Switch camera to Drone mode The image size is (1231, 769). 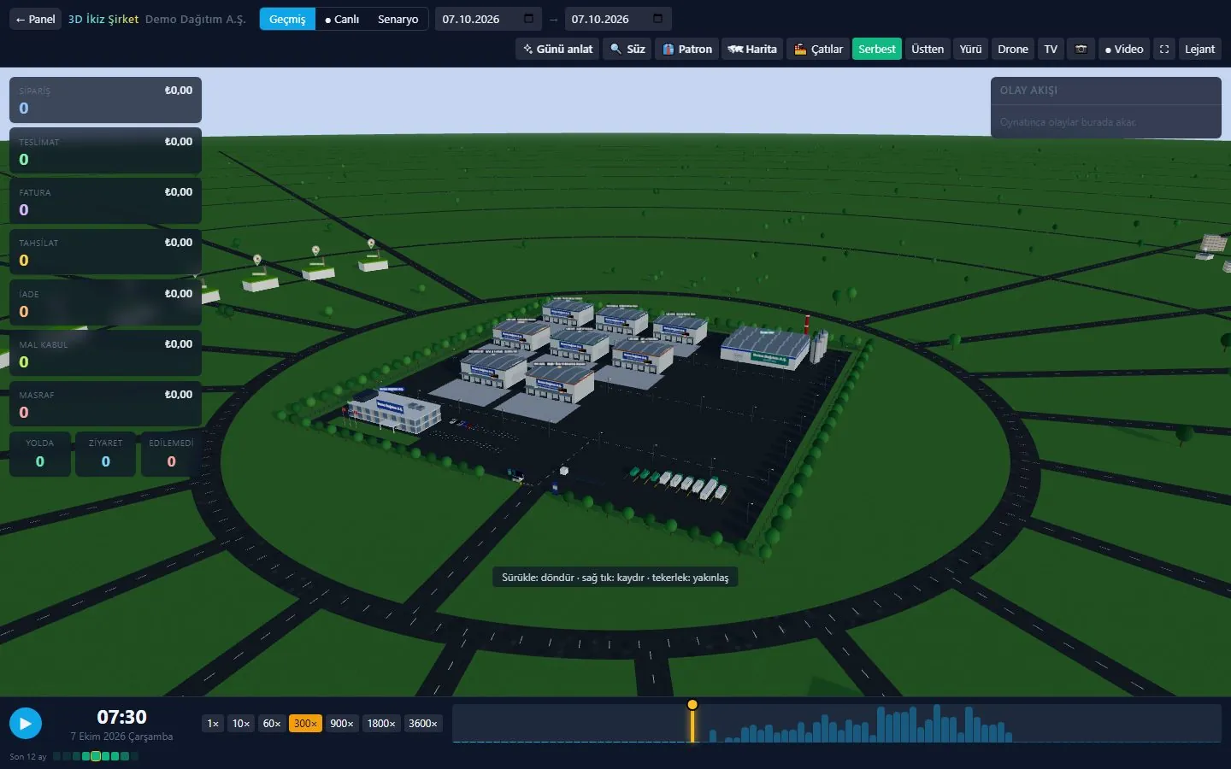(x=1013, y=50)
